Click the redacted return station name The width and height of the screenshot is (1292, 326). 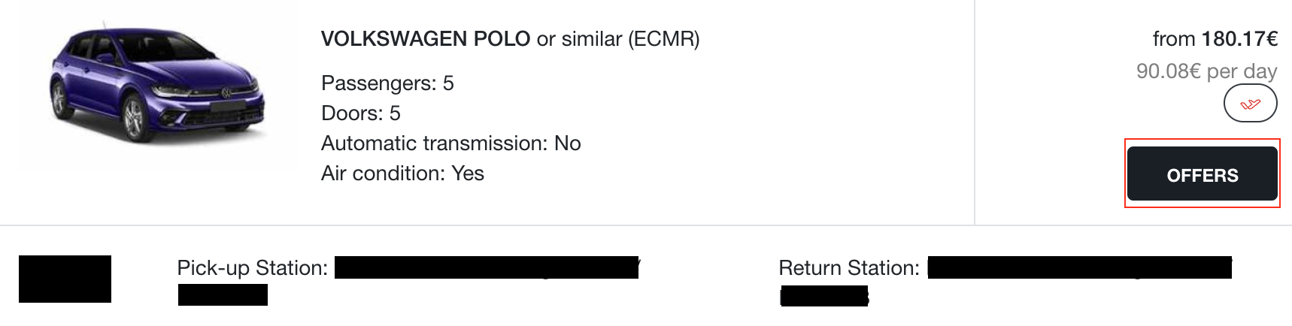tap(1080, 267)
